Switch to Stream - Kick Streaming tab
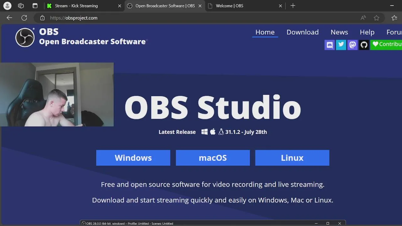402x226 pixels. (x=84, y=6)
